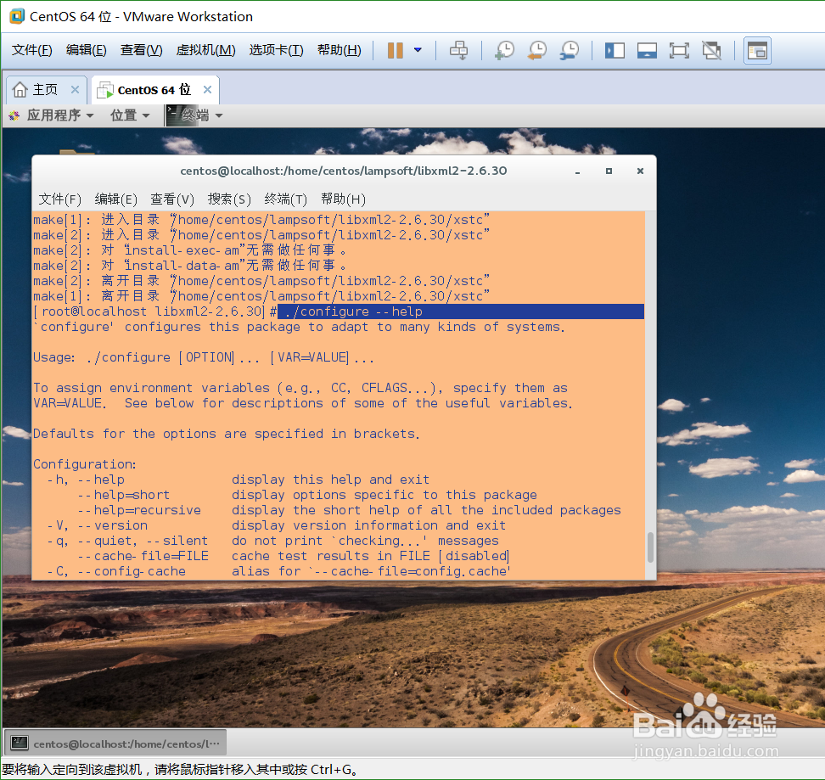Open the terminal 查看(V) menu

(172, 199)
